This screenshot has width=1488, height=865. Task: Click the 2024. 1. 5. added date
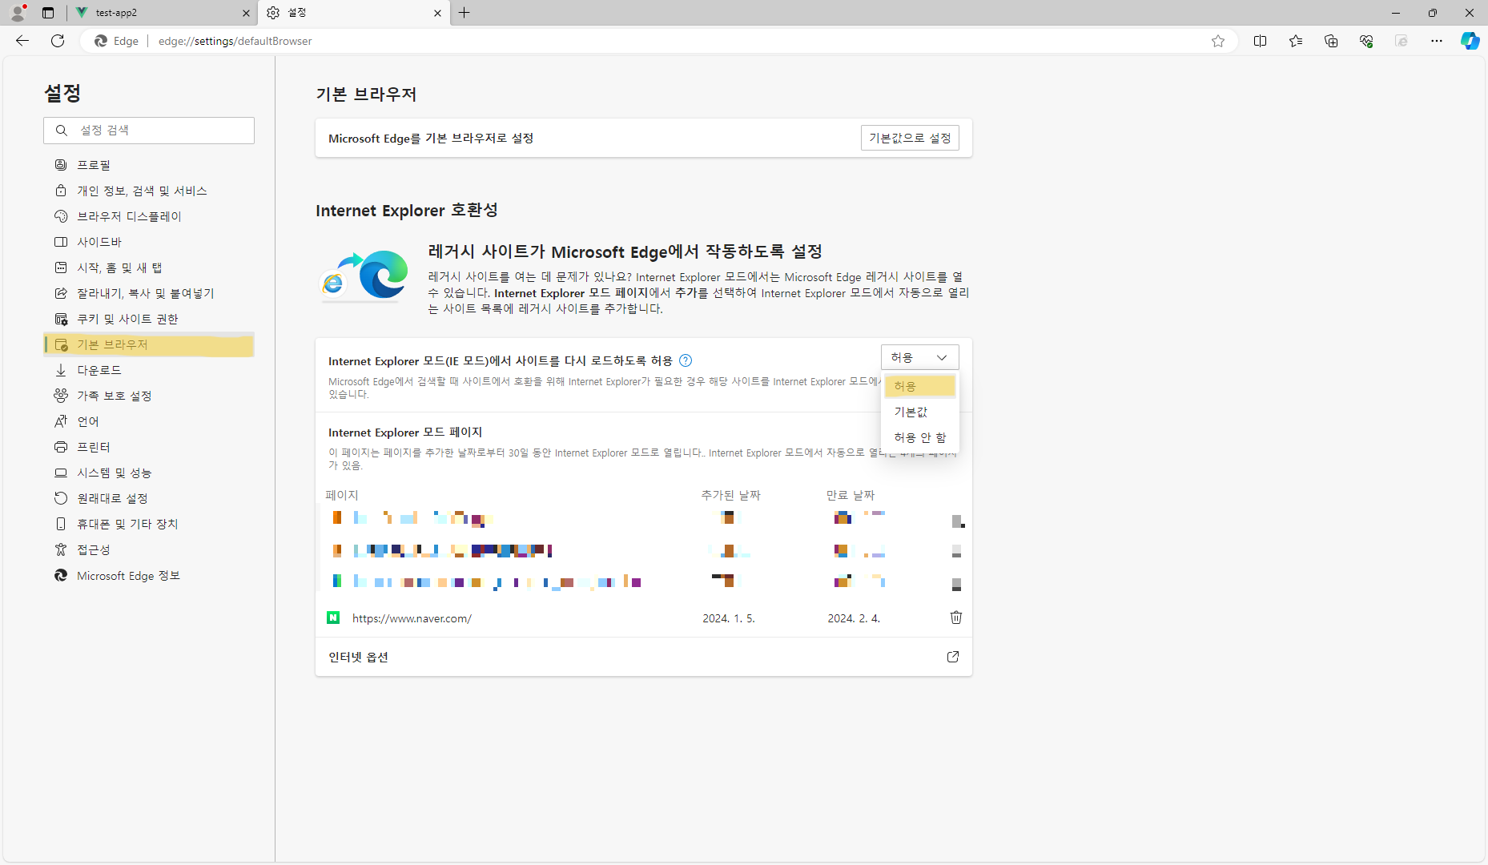[729, 618]
